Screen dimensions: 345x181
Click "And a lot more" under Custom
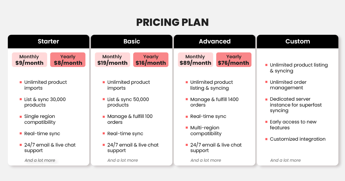click(x=285, y=160)
